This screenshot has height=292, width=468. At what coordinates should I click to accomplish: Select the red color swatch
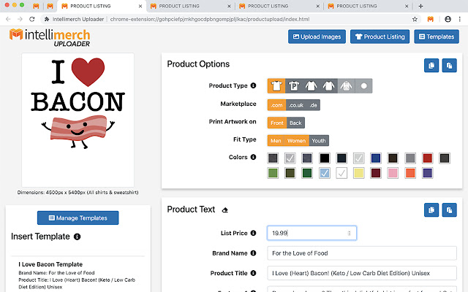pyautogui.click(x=427, y=158)
